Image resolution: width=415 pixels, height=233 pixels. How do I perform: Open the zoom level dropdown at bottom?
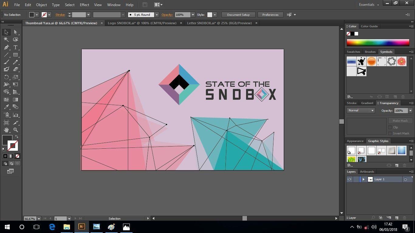pos(39,218)
